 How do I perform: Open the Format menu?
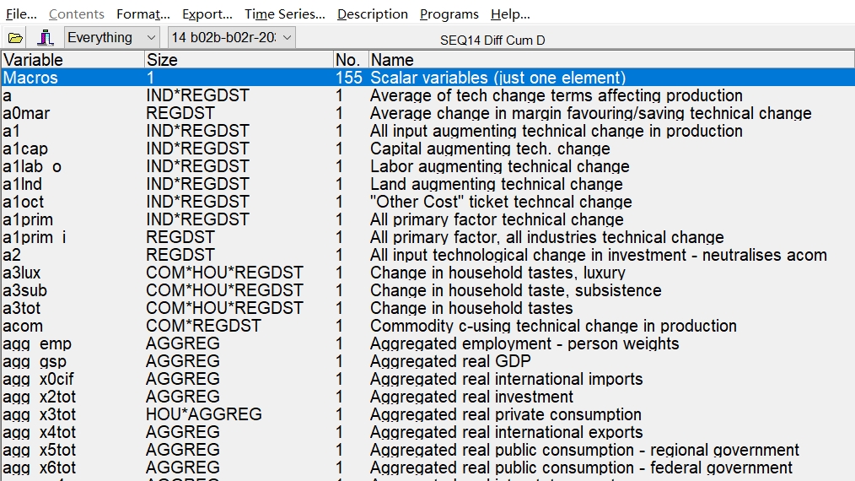click(x=142, y=14)
